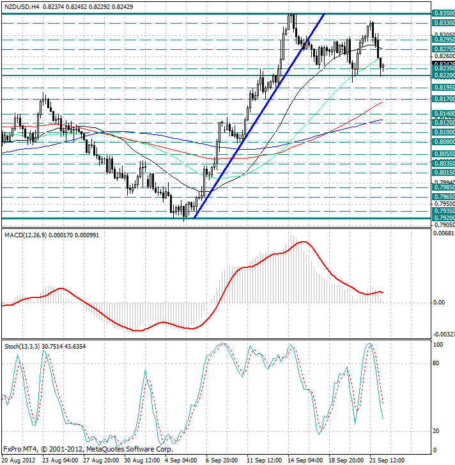Select the 30 Aug 12:00 time label

pos(142,461)
